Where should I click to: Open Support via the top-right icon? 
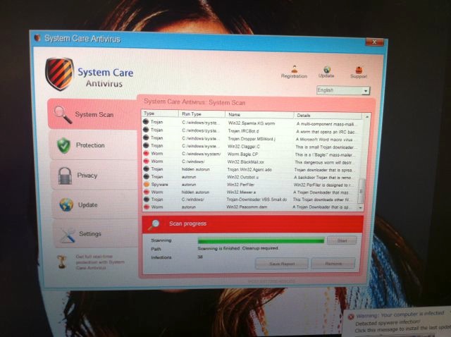click(x=359, y=69)
